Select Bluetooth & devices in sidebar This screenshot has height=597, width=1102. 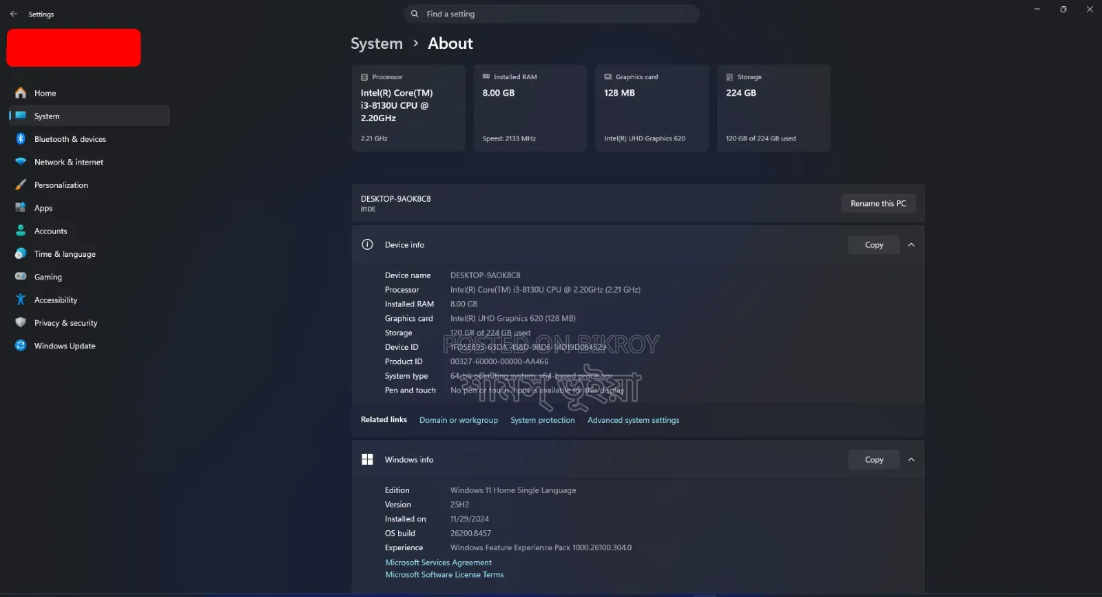coord(90,139)
